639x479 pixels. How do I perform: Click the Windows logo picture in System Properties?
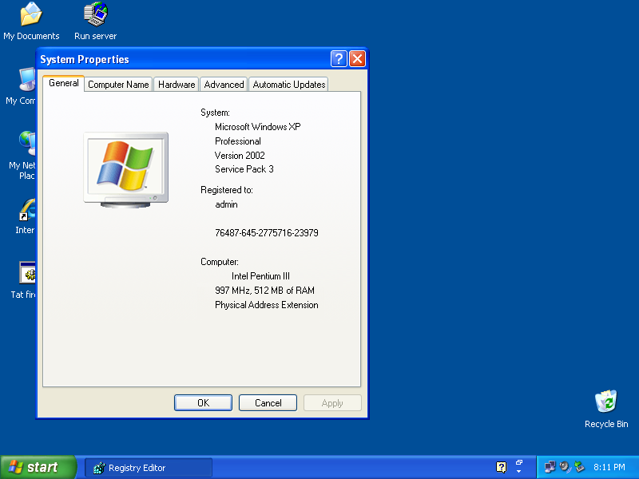(x=125, y=169)
